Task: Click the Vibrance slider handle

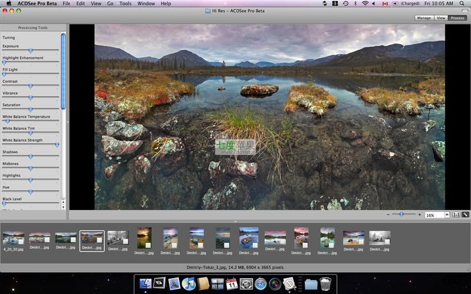Action: [x=31, y=98]
